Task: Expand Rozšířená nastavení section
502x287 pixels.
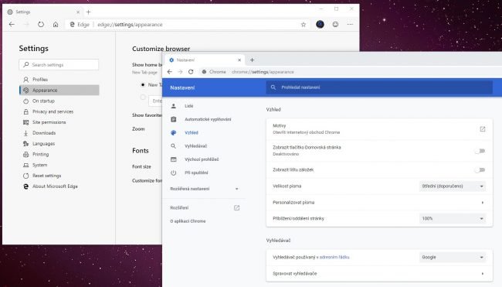Action: (204, 189)
